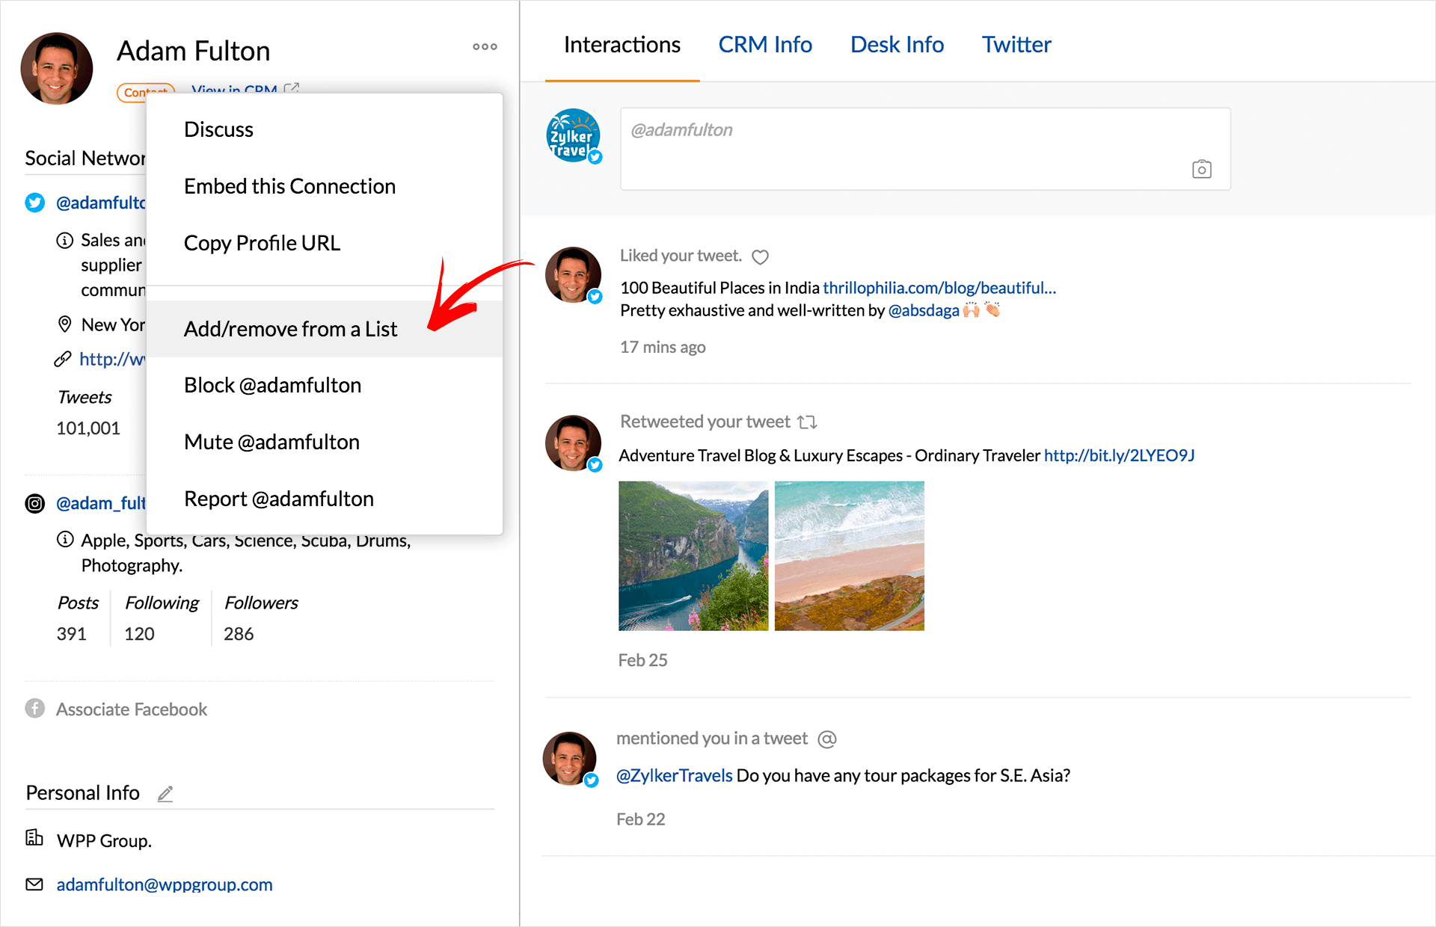Open the adamfulton@wppgroup.com email link
The height and width of the screenshot is (927, 1436).
165,884
